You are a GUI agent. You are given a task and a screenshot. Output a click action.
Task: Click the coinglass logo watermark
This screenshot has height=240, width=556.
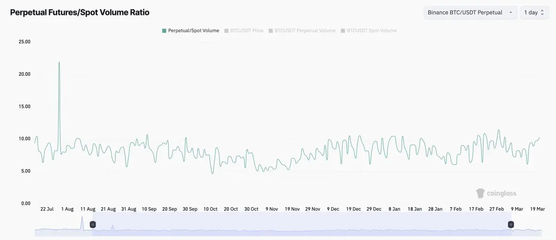pos(496,193)
